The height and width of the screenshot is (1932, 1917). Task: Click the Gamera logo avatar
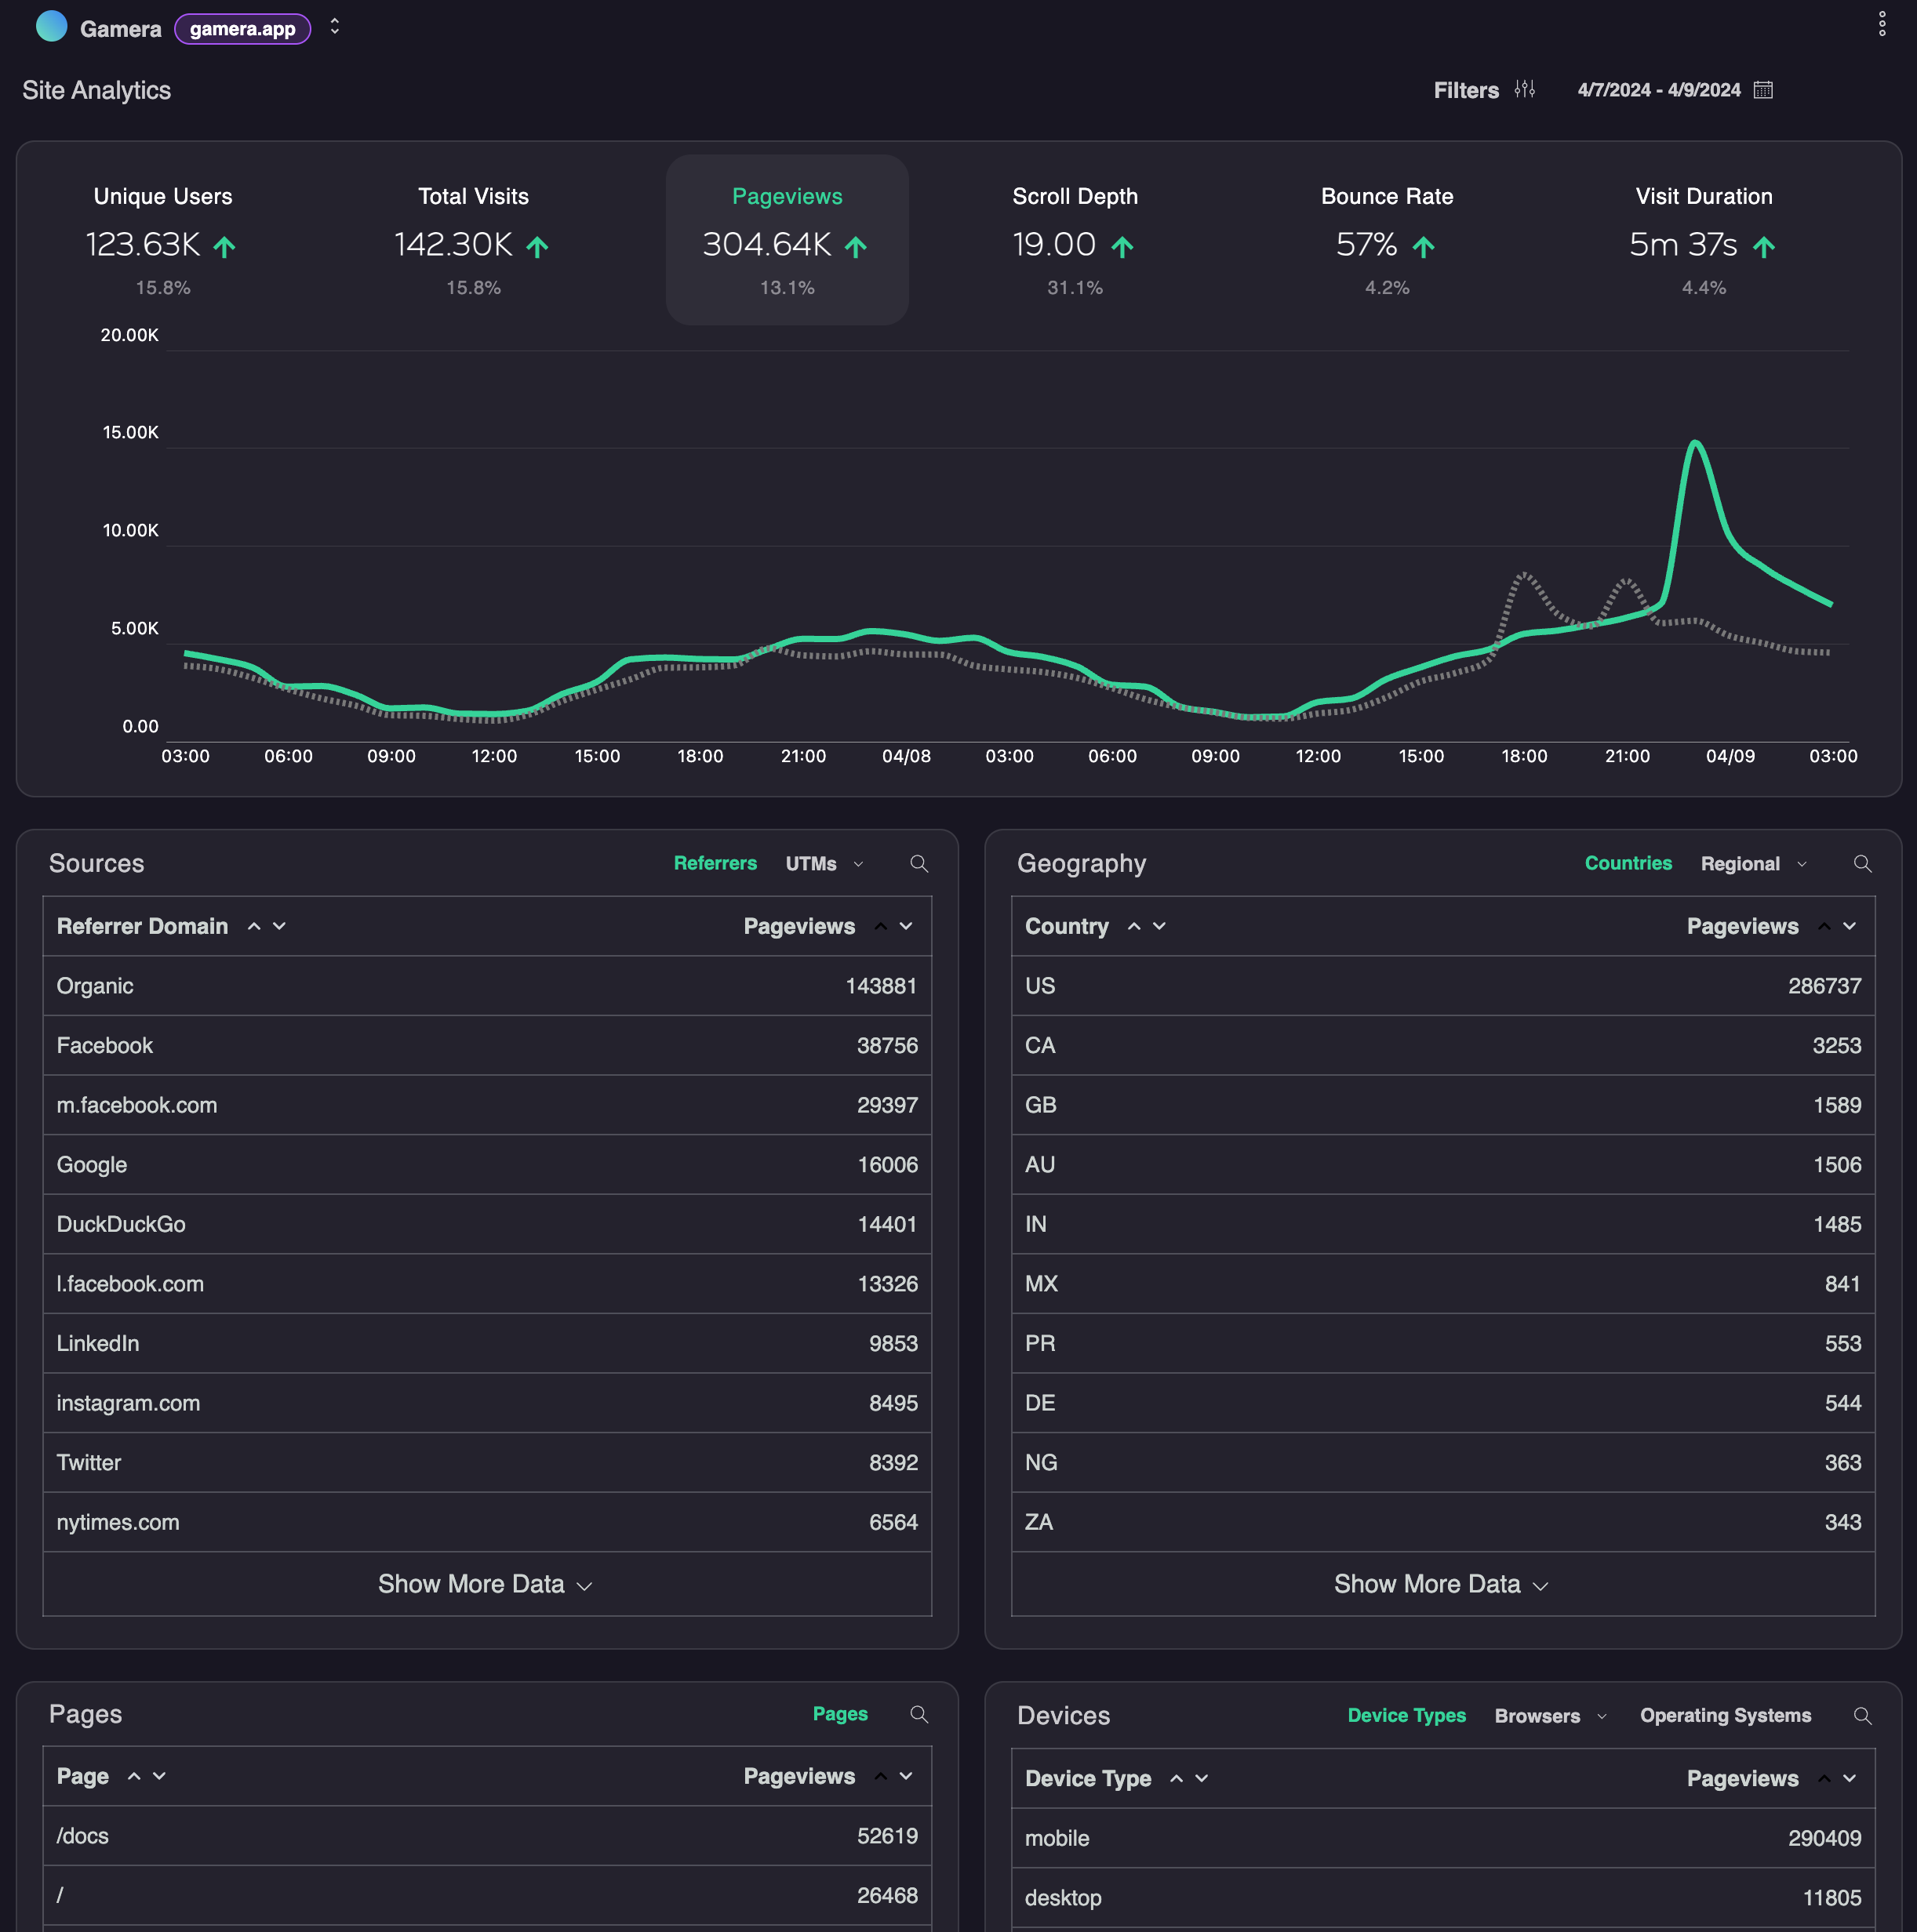(x=51, y=27)
